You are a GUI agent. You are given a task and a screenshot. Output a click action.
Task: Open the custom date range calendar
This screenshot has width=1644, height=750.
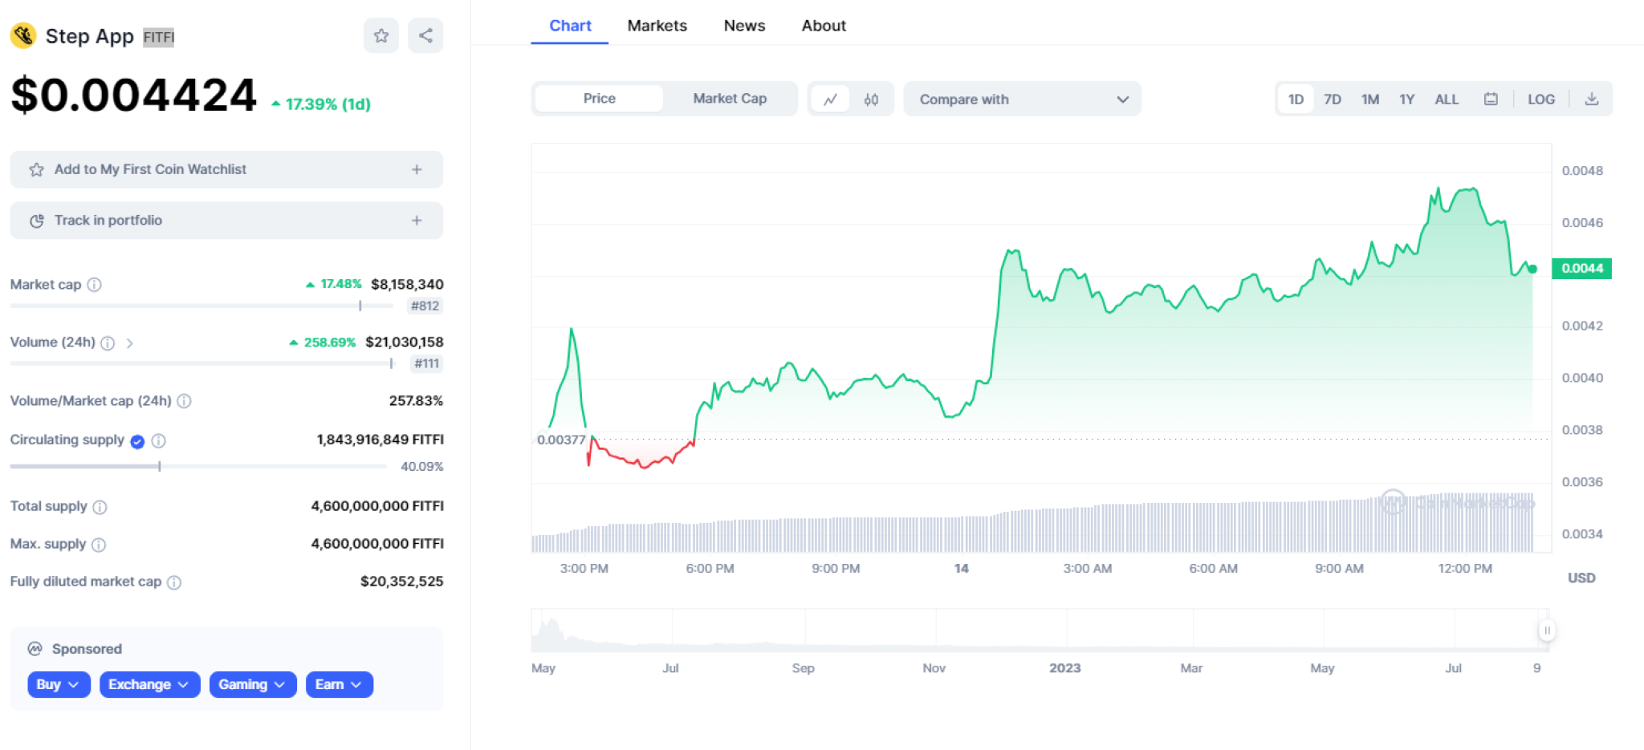point(1491,99)
